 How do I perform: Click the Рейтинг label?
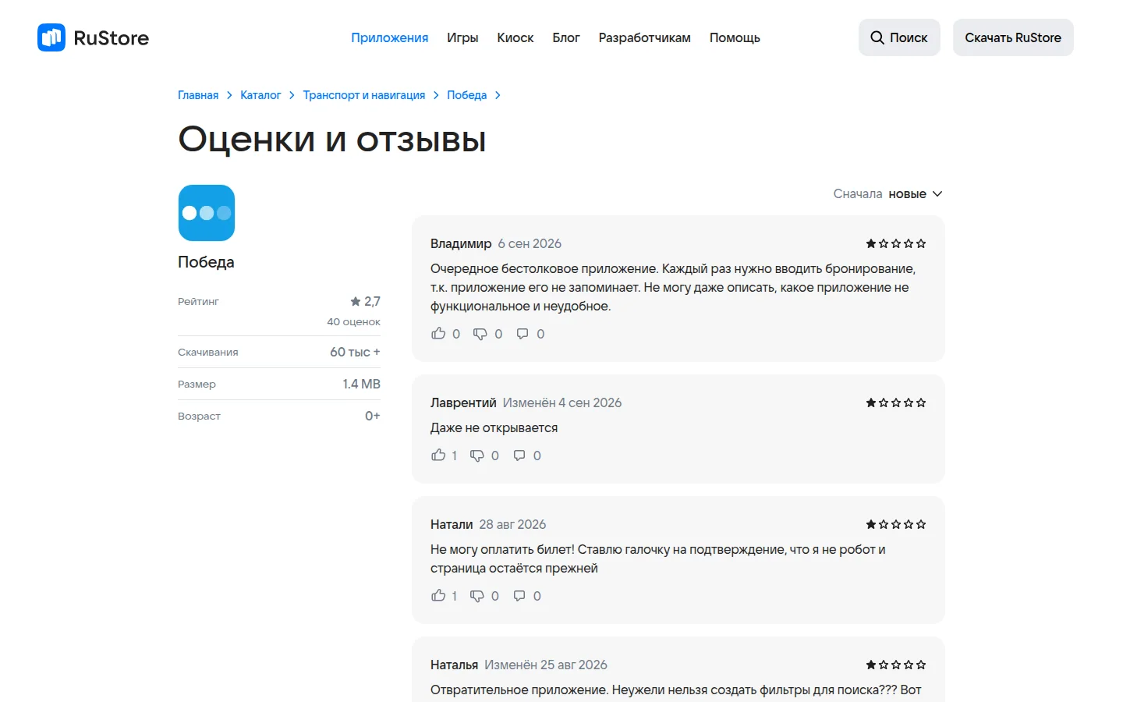click(198, 301)
